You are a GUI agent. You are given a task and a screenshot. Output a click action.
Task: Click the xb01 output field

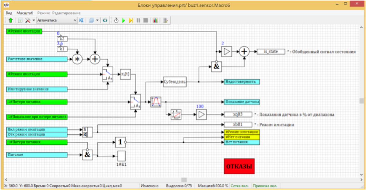tap(238, 125)
